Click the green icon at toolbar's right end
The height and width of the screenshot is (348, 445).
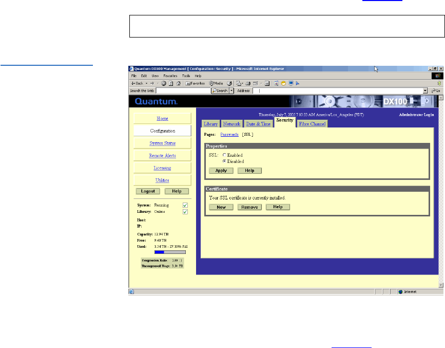click(439, 83)
